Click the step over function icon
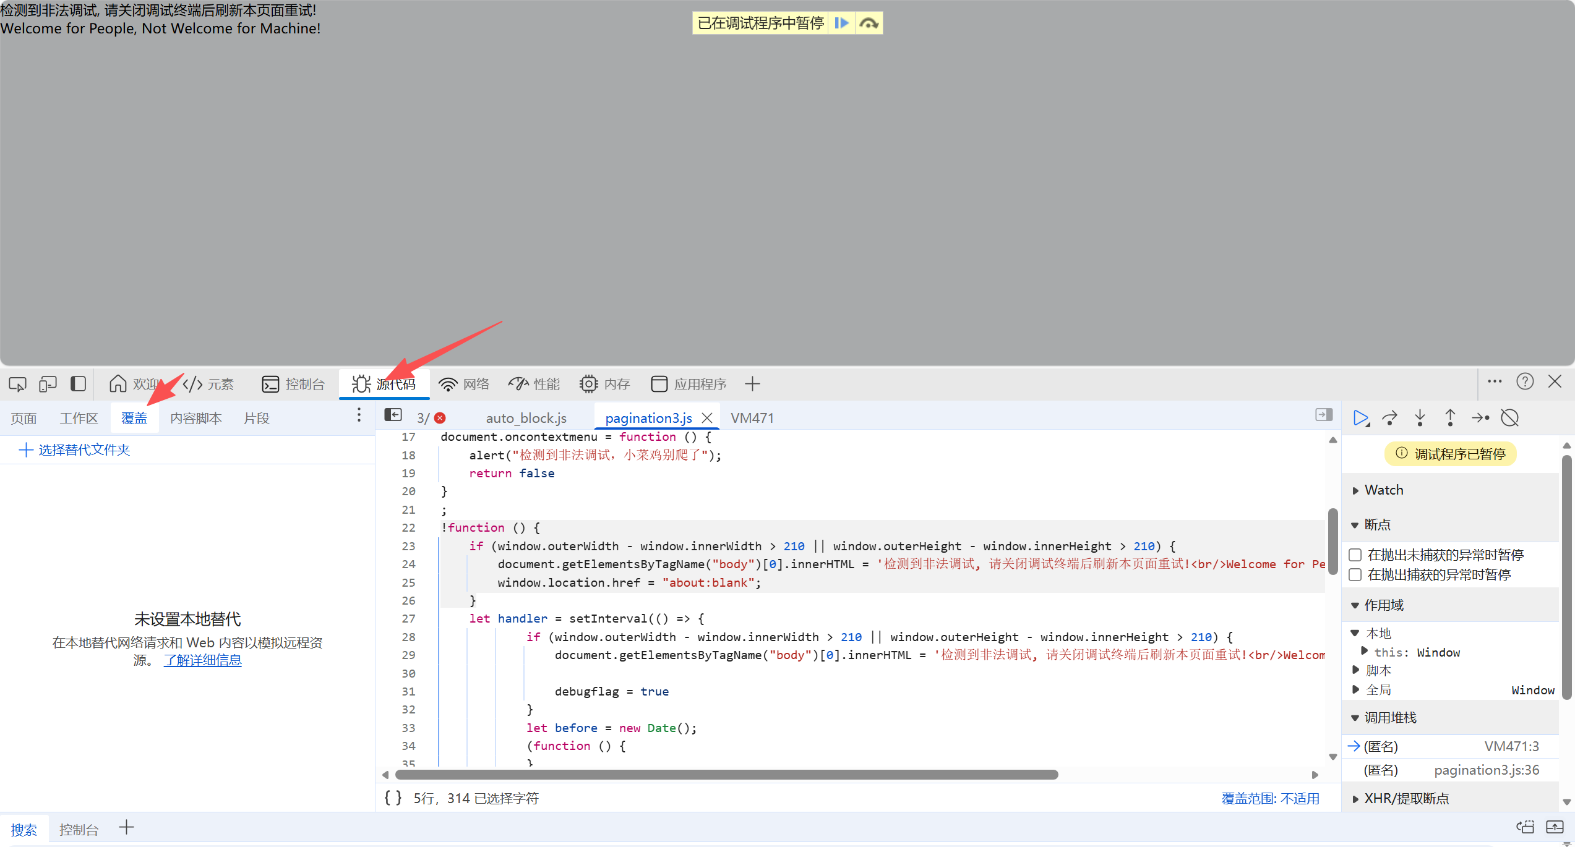Image resolution: width=1575 pixels, height=847 pixels. 1390,419
